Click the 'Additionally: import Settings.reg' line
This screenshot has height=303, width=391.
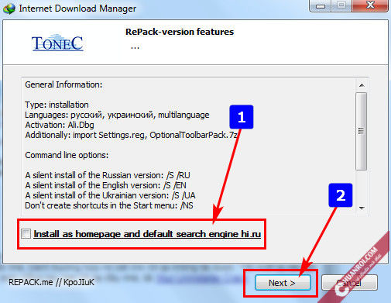click(x=131, y=135)
